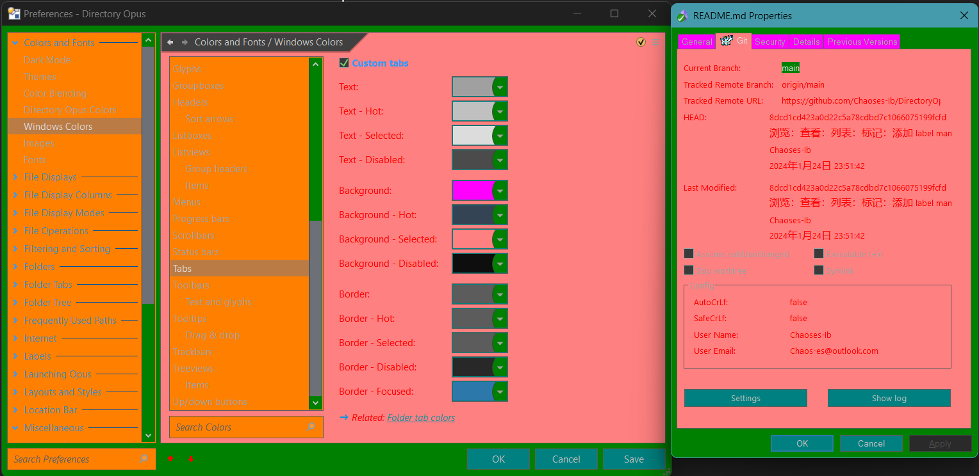The image size is (979, 476).
Task: Click the yellow checkmark icon in header
Action: tap(641, 42)
